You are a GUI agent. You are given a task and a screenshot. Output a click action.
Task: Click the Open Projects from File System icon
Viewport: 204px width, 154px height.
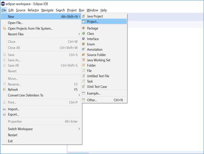tap(5, 28)
